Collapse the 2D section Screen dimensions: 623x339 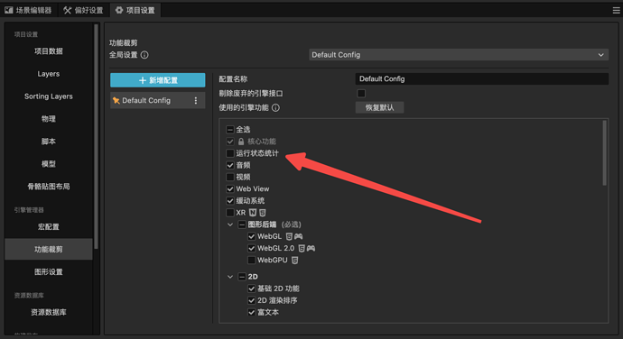coord(230,277)
